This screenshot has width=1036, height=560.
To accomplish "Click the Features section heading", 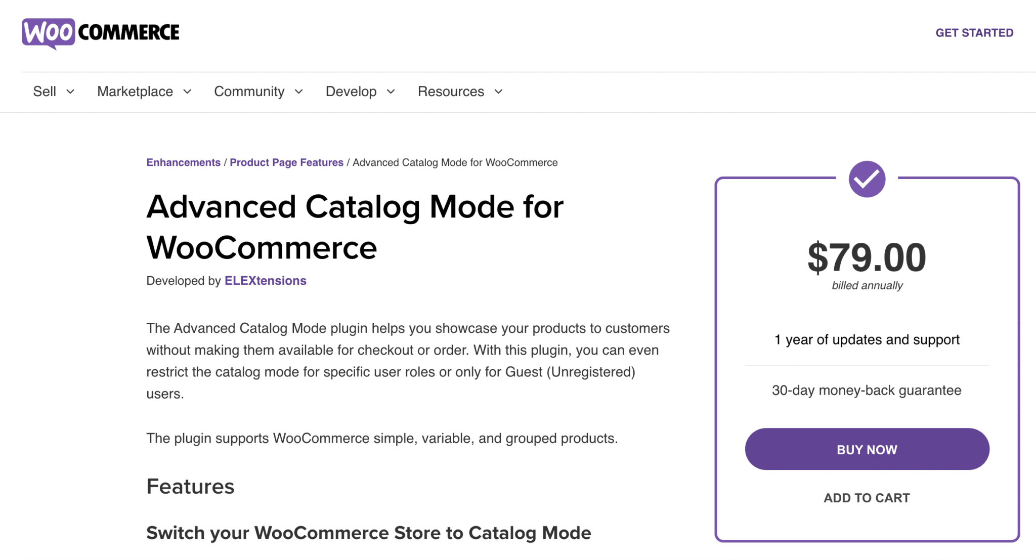I will (x=190, y=486).
